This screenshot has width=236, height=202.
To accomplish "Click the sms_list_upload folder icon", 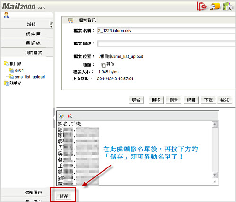I will [x=11, y=77].
